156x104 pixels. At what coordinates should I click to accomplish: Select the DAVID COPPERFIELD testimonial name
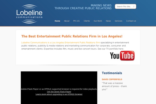point(112,79)
